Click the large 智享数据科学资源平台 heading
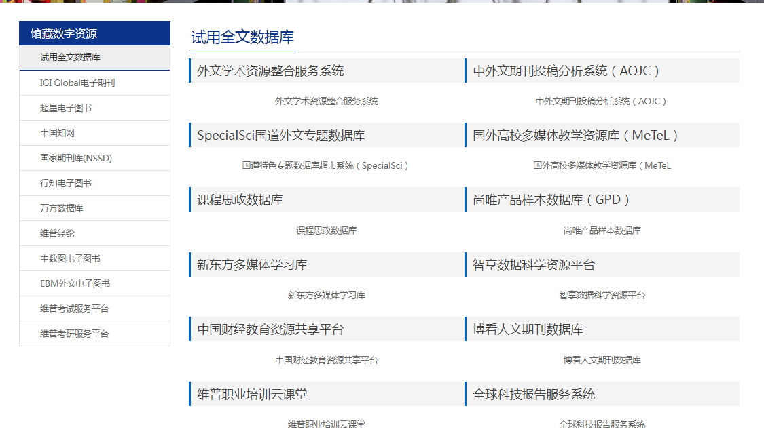The height and width of the screenshot is (442, 764). point(534,265)
